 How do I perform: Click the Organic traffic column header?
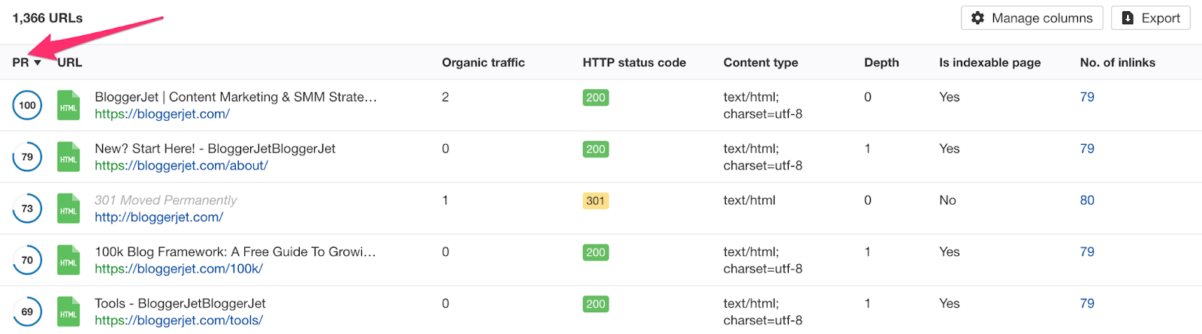tap(483, 63)
